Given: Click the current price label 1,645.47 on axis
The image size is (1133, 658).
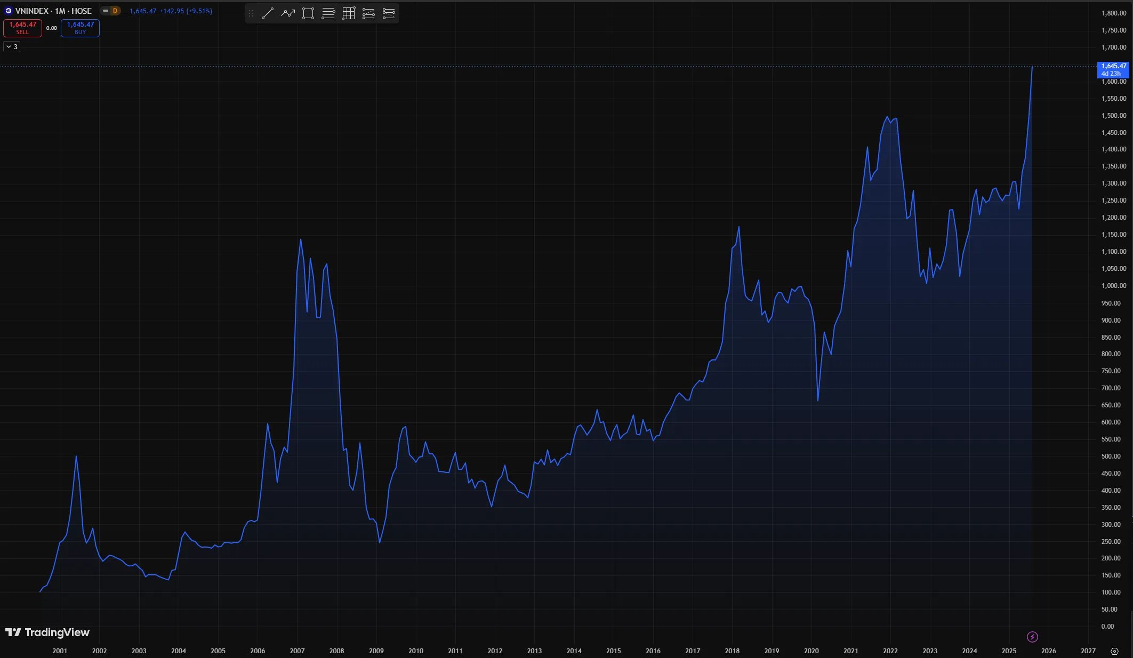Looking at the screenshot, I should tap(1113, 70).
